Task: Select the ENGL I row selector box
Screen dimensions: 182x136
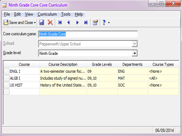Action: (7, 71)
